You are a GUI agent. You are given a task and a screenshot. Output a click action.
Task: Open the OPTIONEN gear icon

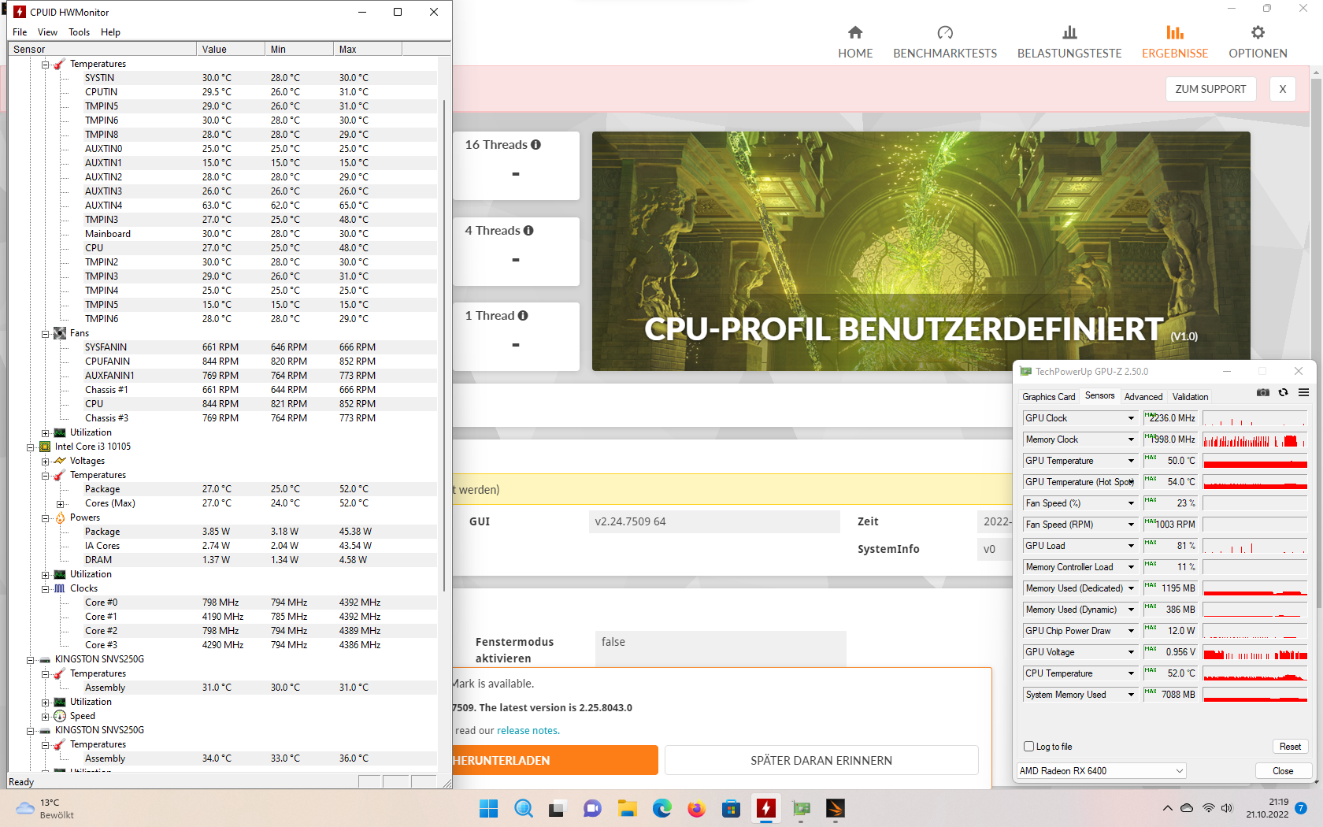pos(1257,34)
